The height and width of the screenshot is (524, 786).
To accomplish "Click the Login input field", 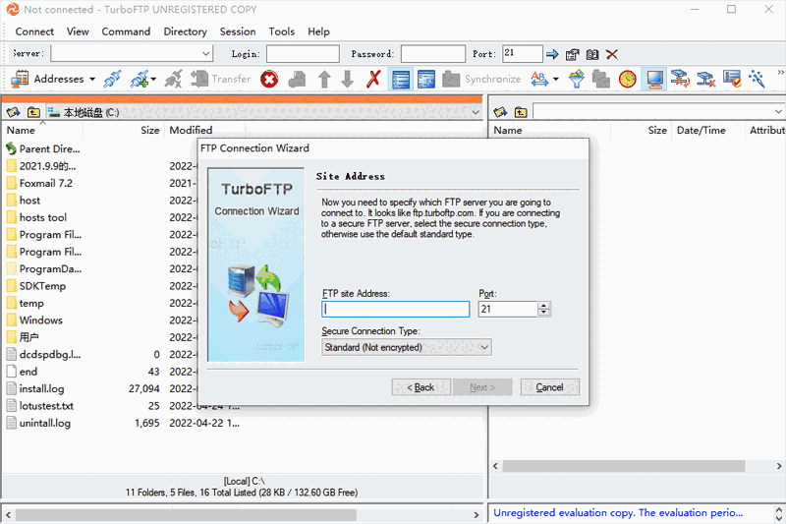I will tap(303, 54).
